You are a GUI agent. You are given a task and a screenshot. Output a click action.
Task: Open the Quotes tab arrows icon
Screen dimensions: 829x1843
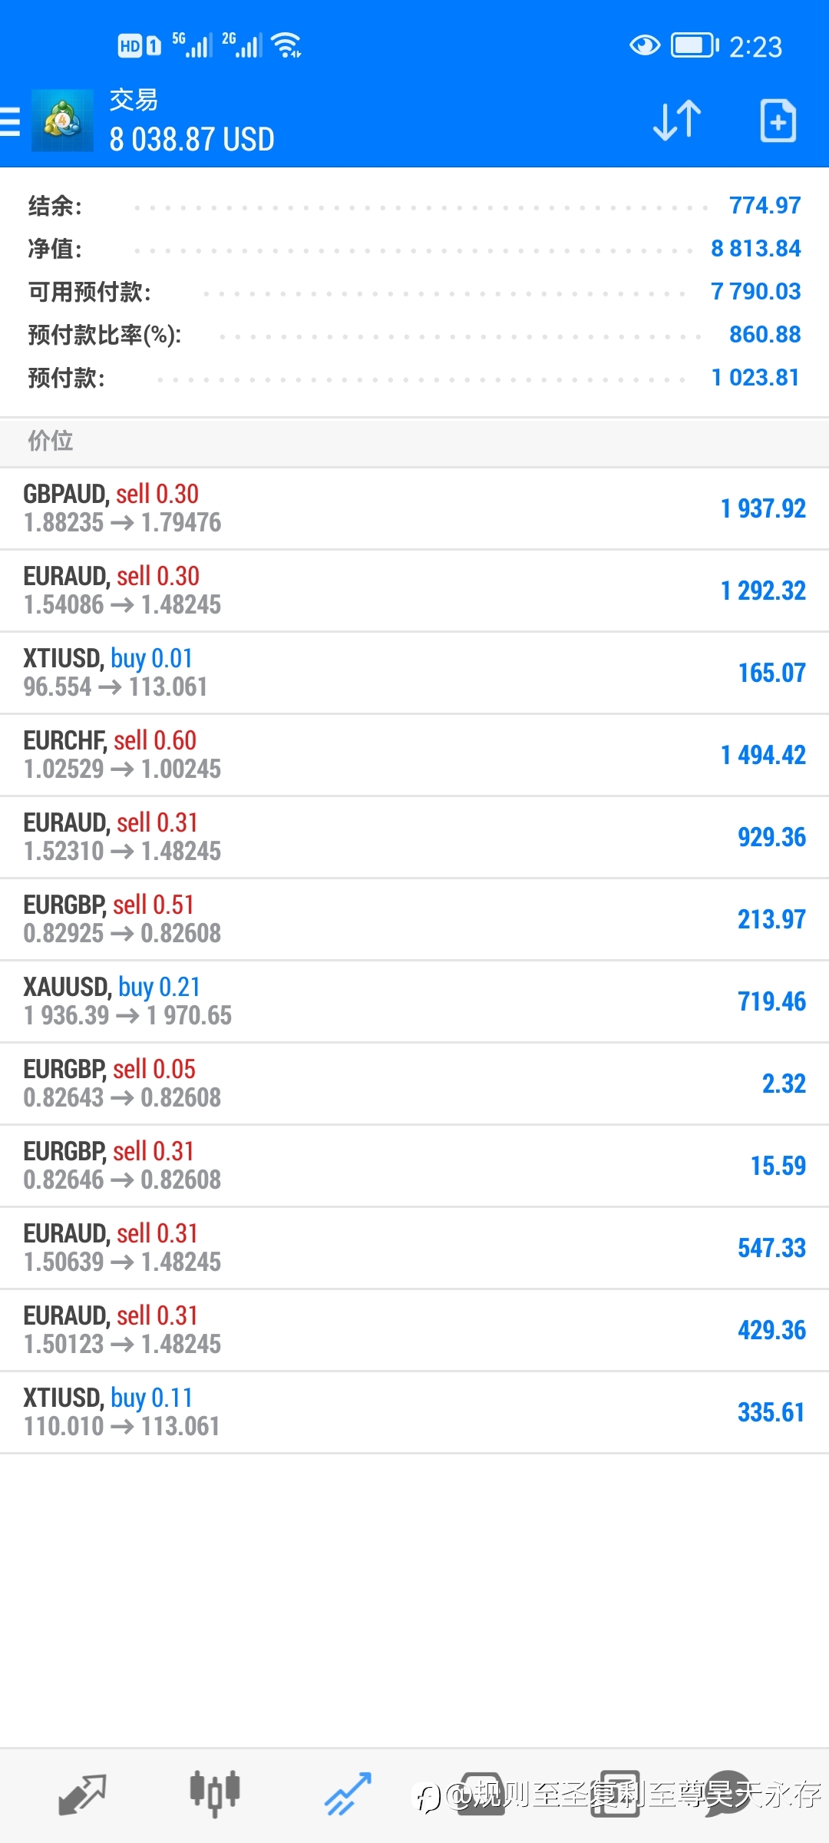click(x=82, y=1795)
